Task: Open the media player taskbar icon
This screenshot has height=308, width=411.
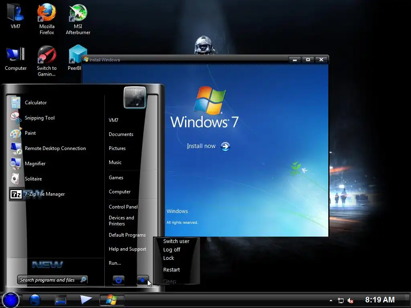Action: point(86,300)
